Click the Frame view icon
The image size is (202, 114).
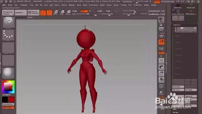(161, 61)
